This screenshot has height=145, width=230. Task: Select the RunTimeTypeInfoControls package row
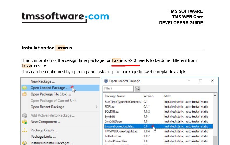tap(158, 102)
